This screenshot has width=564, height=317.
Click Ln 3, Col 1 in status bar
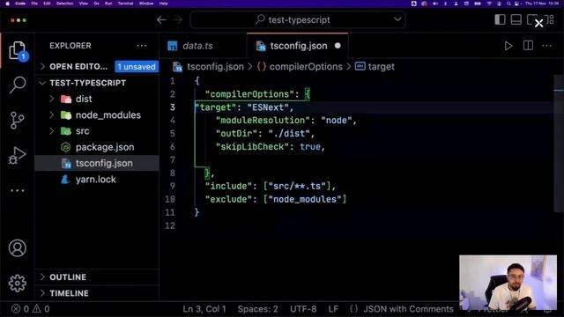[x=204, y=309]
